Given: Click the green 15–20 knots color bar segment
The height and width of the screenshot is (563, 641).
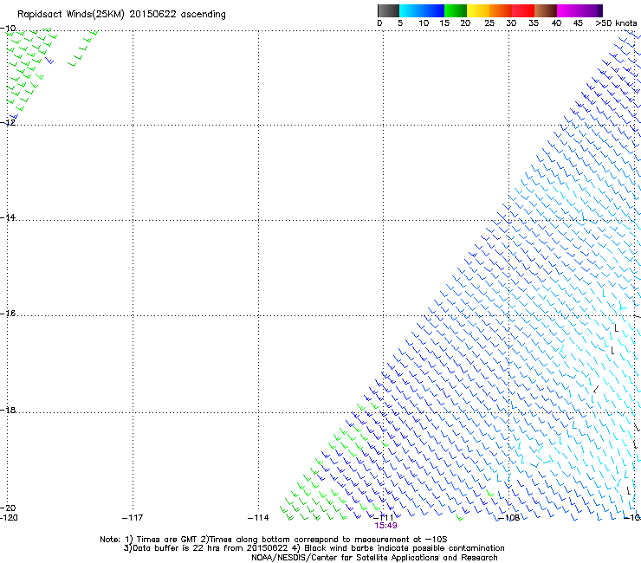Looking at the screenshot, I should pos(456,10).
